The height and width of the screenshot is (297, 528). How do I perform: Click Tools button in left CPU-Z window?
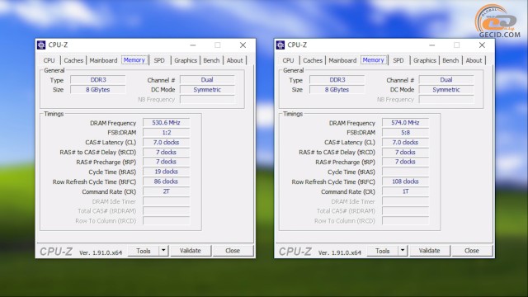(x=144, y=251)
